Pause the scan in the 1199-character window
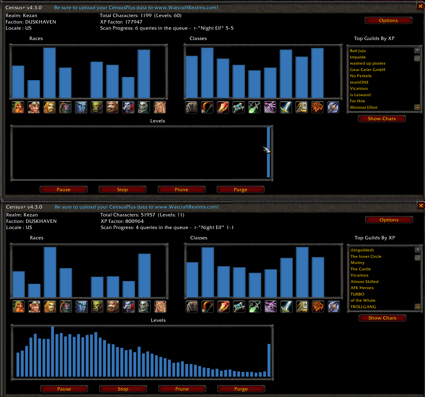The height and width of the screenshot is (397, 425). coord(64,190)
